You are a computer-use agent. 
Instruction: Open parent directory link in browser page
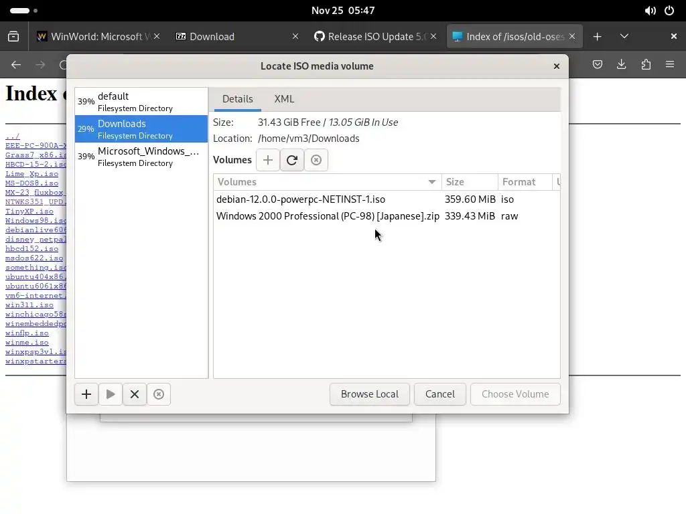pos(13,137)
